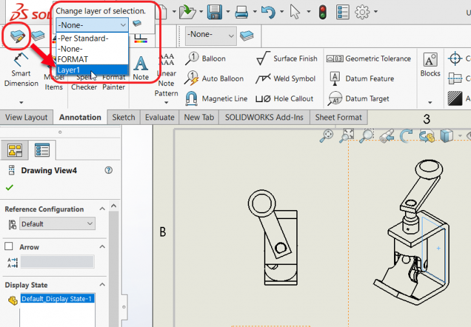
Task: Enable the Arrow checkbox
Action: click(x=9, y=247)
